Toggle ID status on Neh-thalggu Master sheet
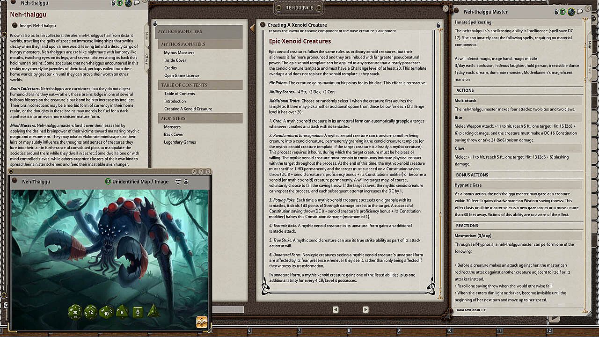 click(563, 12)
